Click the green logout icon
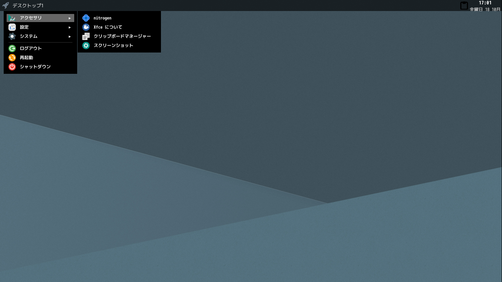This screenshot has height=282, width=502. [12, 48]
